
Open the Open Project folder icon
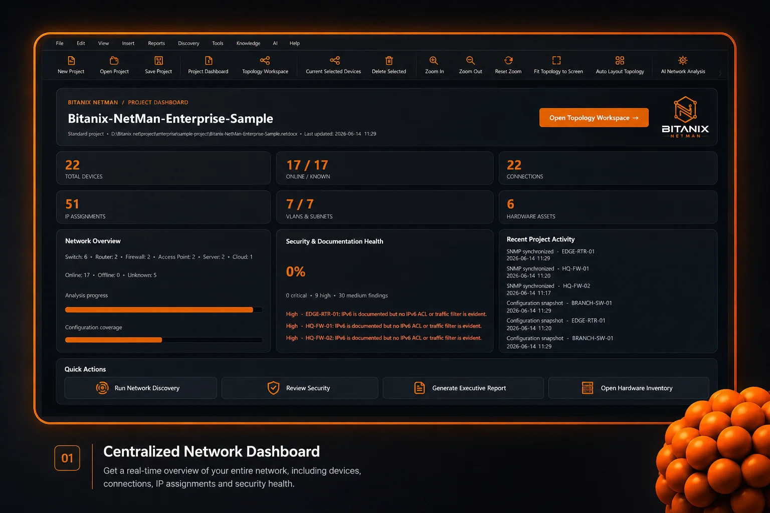(114, 61)
